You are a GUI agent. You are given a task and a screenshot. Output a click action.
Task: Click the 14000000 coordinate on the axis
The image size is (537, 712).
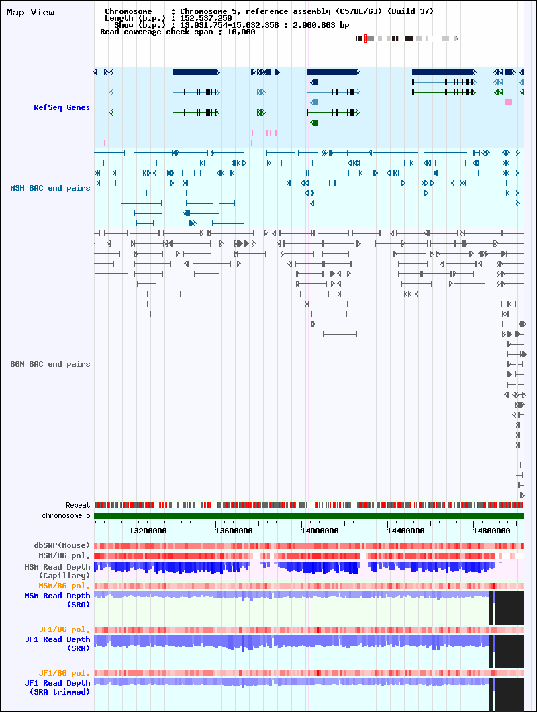click(x=320, y=531)
